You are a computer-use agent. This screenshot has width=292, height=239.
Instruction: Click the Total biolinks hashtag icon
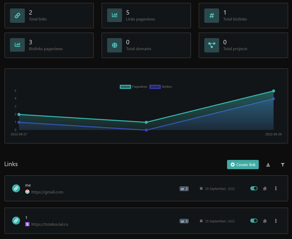click(x=212, y=16)
